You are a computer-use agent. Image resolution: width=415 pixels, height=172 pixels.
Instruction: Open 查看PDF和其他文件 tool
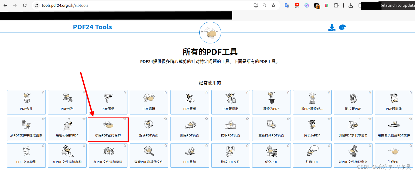click(x=149, y=155)
